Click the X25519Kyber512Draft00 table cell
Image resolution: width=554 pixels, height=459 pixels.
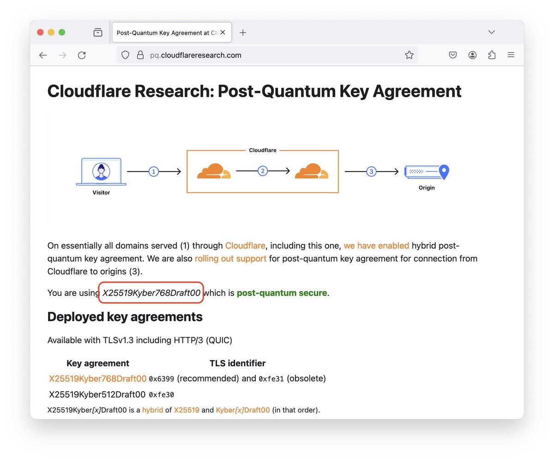pos(97,394)
